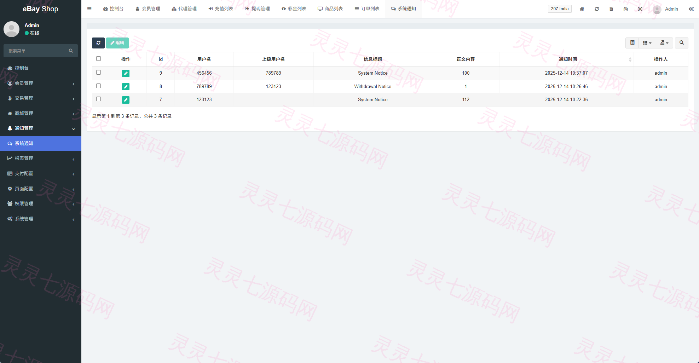Click the refresh icon in top bar

tap(597, 9)
